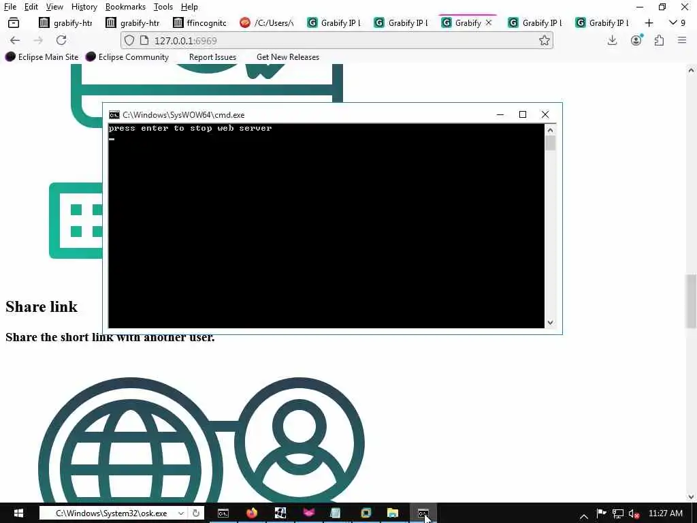Open the File menu in Firefox
Image resolution: width=697 pixels, height=523 pixels.
(x=10, y=7)
